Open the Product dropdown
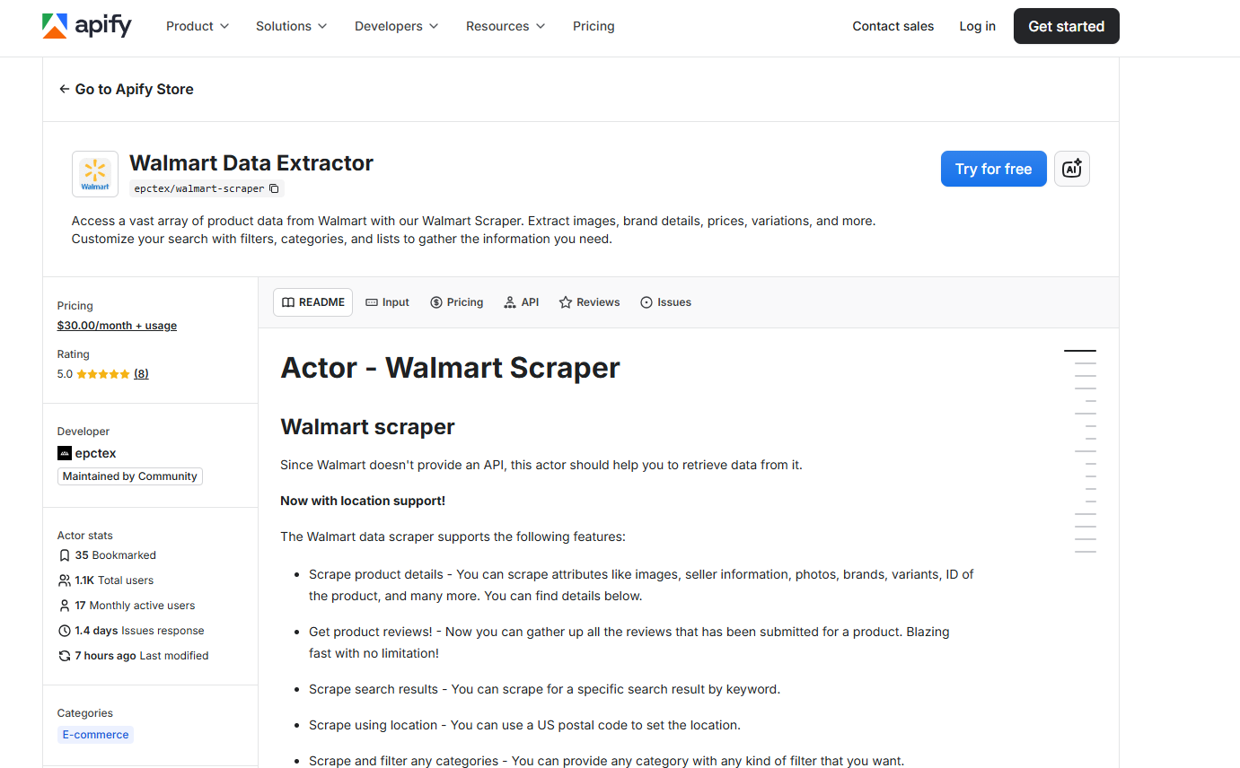This screenshot has height=768, width=1240. [x=197, y=26]
